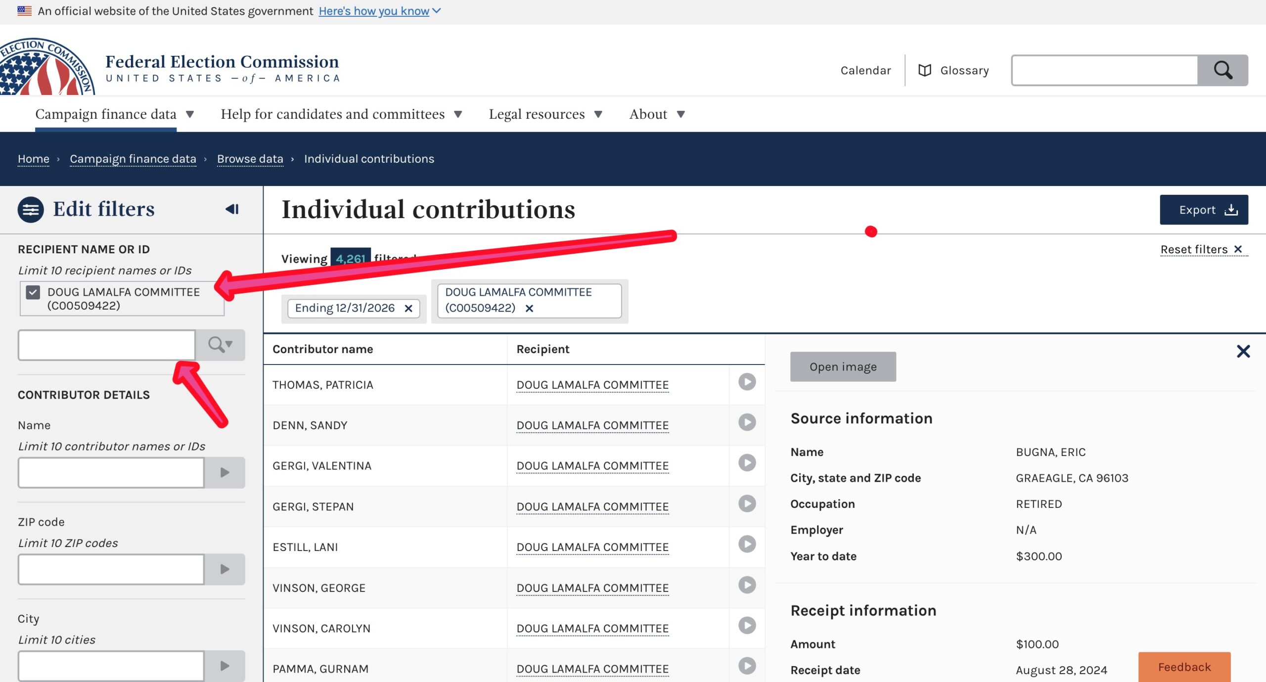Open recipient link in GERGI, STEPAN row
The image size is (1266, 682).
click(x=592, y=507)
